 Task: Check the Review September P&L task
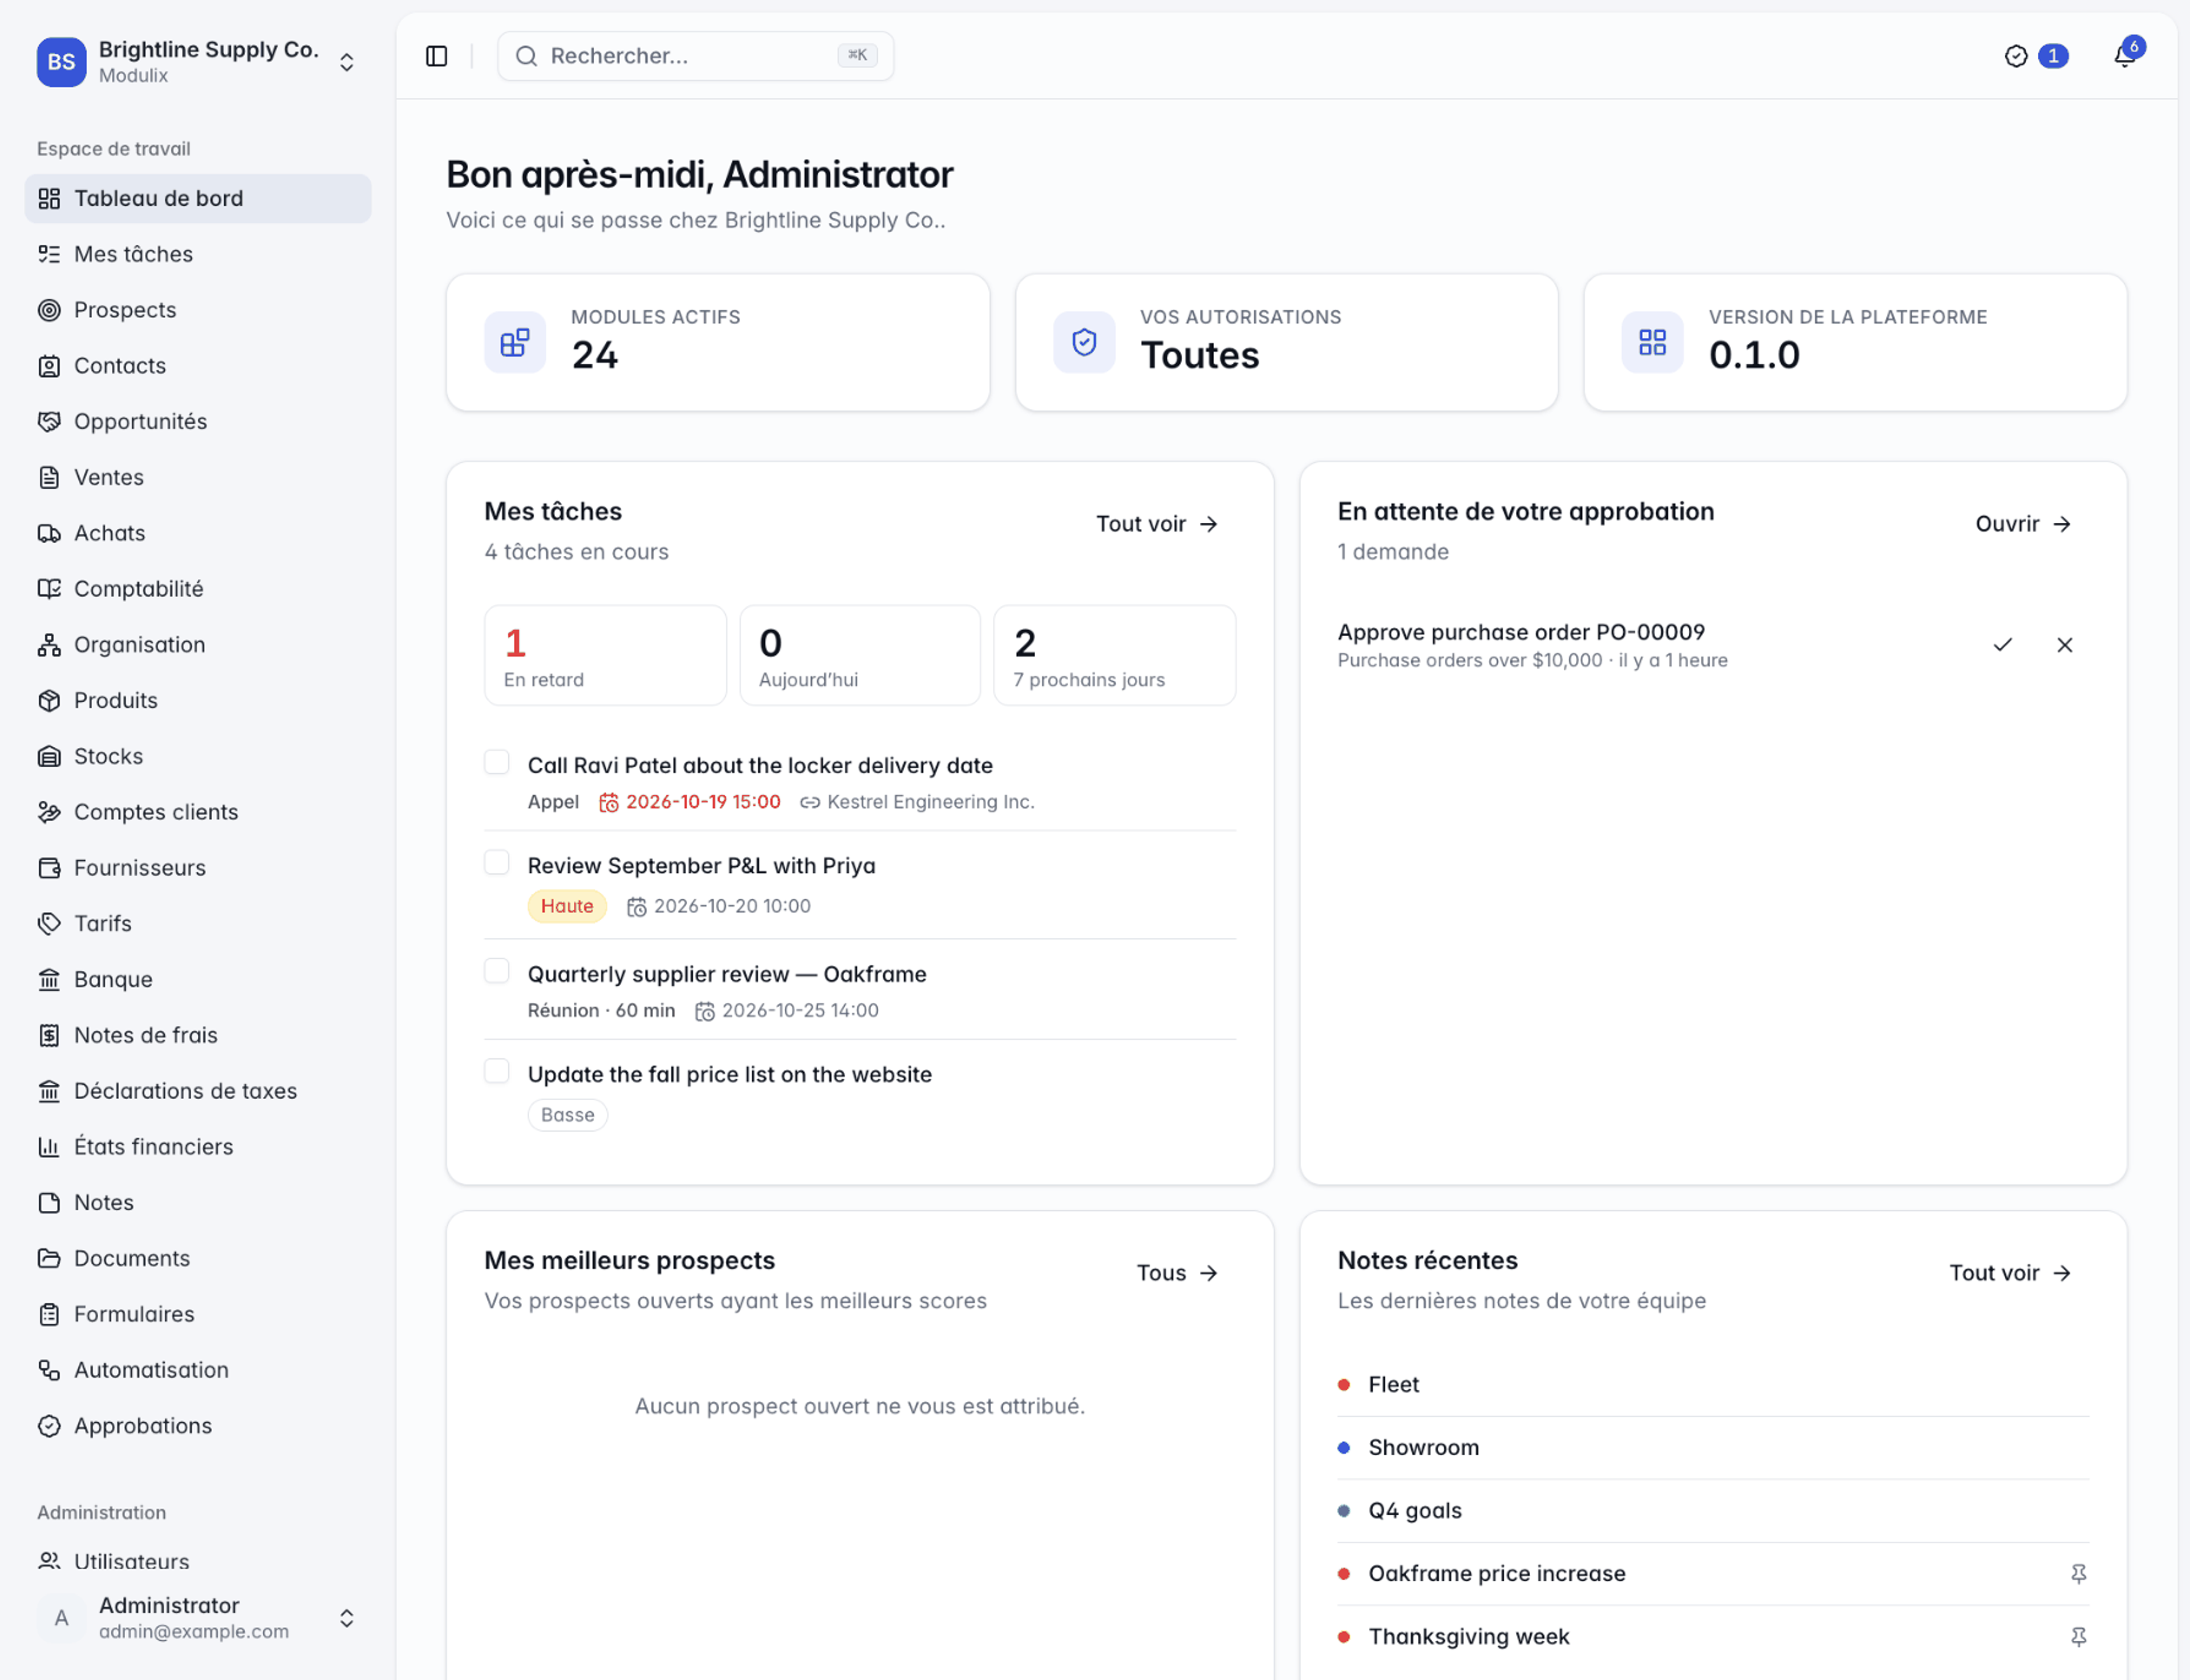497,863
